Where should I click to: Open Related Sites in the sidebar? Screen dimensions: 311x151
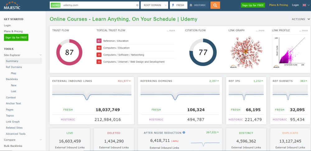[14, 128]
